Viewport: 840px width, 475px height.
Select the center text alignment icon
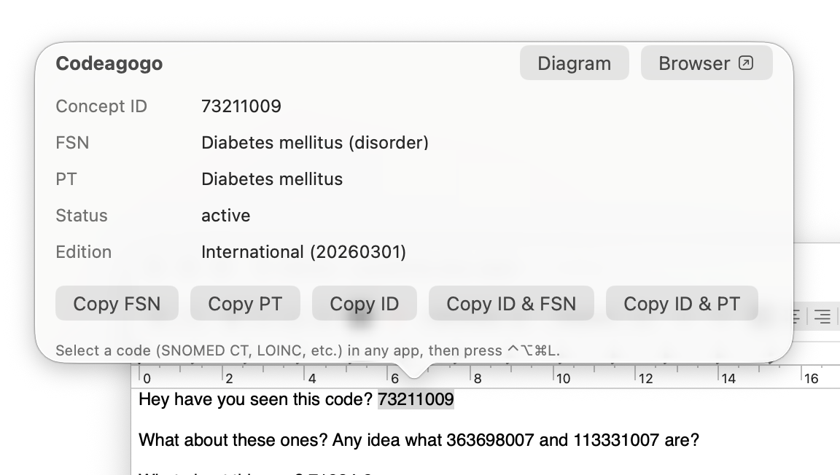pos(822,318)
